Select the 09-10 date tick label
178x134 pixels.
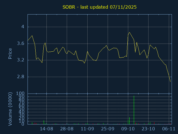click(x=128, y=129)
